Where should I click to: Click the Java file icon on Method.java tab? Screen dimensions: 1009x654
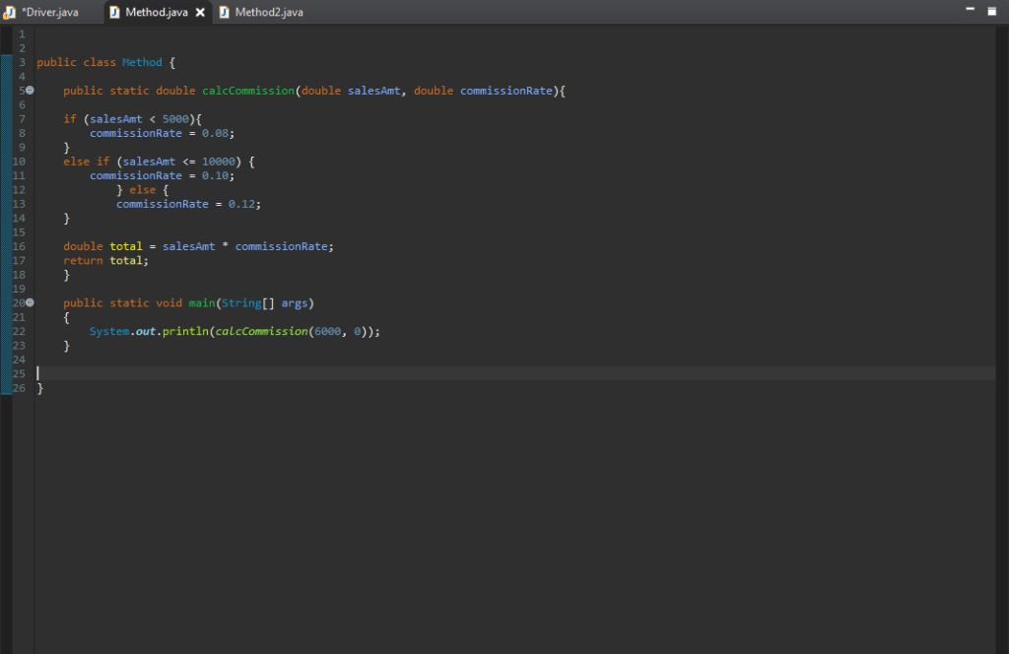(114, 12)
